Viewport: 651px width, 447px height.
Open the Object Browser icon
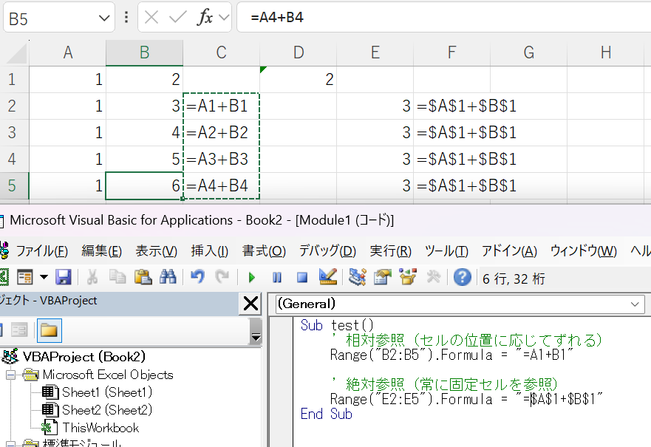408,277
